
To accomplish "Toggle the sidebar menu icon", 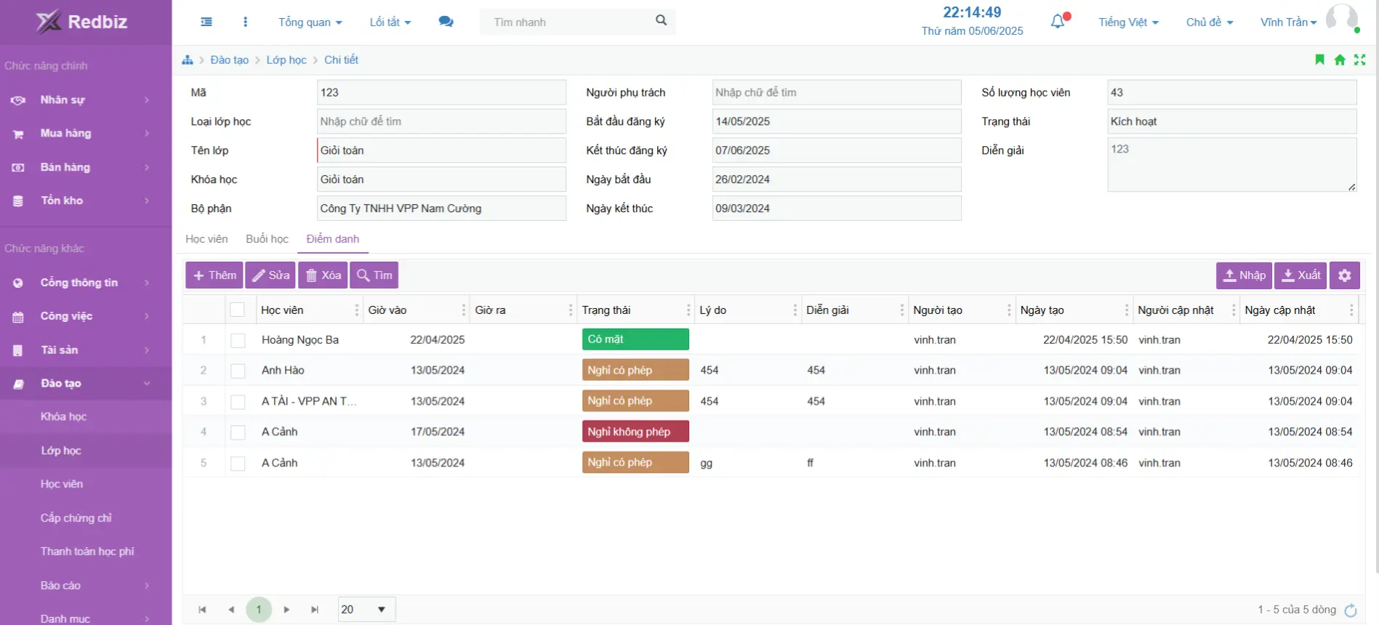I will tap(206, 22).
